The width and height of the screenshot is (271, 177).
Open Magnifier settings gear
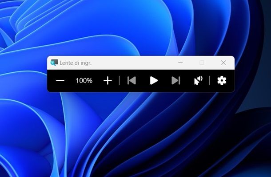coord(222,81)
